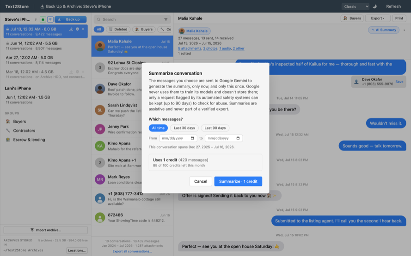This screenshot has height=256, width=411.
Task: Click the green lock encryption icon
Action: pos(43,19)
